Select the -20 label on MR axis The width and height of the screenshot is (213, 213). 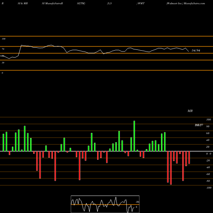point(208,161)
